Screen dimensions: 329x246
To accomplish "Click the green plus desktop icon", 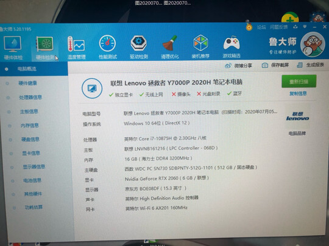I will pos(290,18).
